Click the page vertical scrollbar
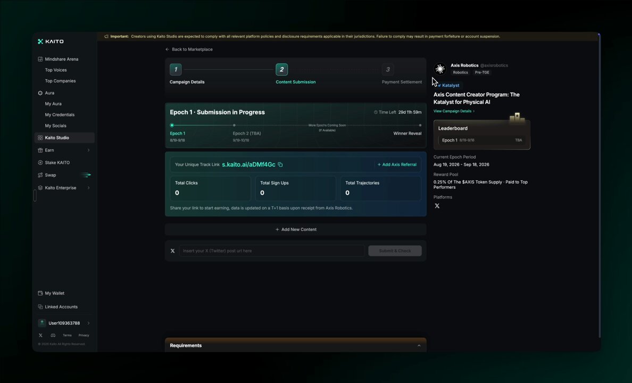 click(x=600, y=186)
